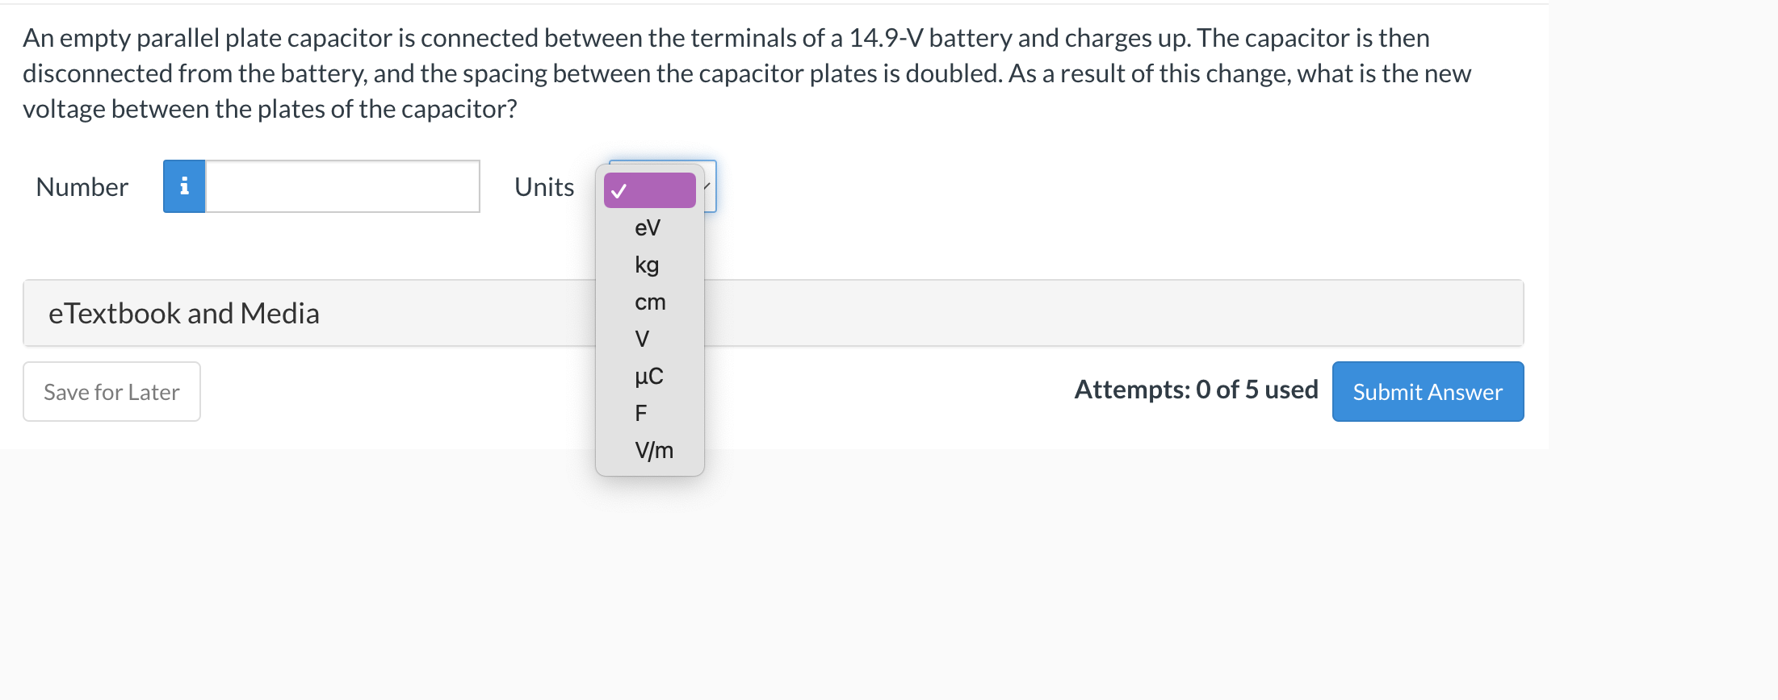Click Submit Answer

[x=1427, y=391]
